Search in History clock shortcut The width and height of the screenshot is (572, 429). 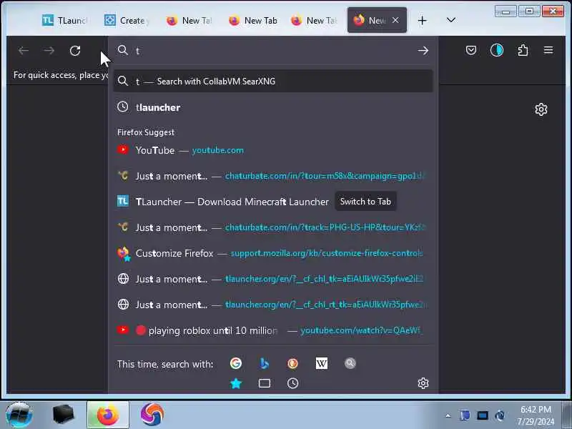tap(292, 383)
